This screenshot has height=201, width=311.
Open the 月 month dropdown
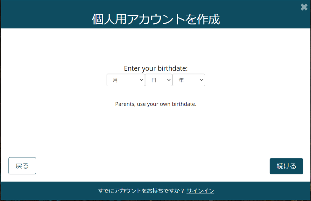tap(126, 80)
